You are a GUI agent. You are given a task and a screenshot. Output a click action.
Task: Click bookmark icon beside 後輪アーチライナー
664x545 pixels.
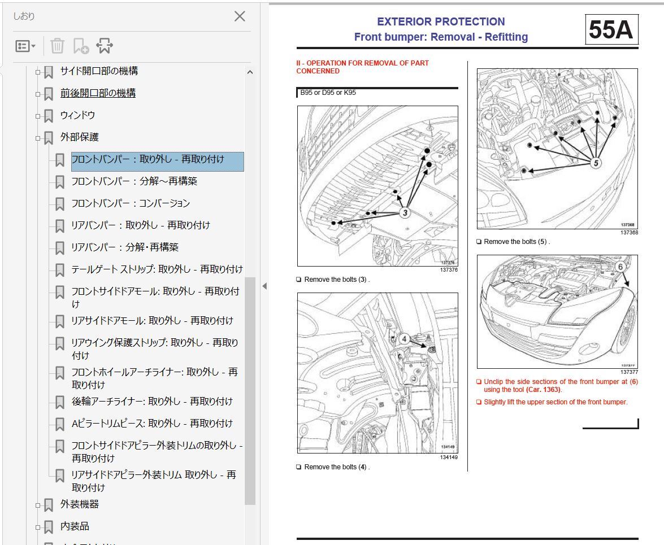click(60, 402)
